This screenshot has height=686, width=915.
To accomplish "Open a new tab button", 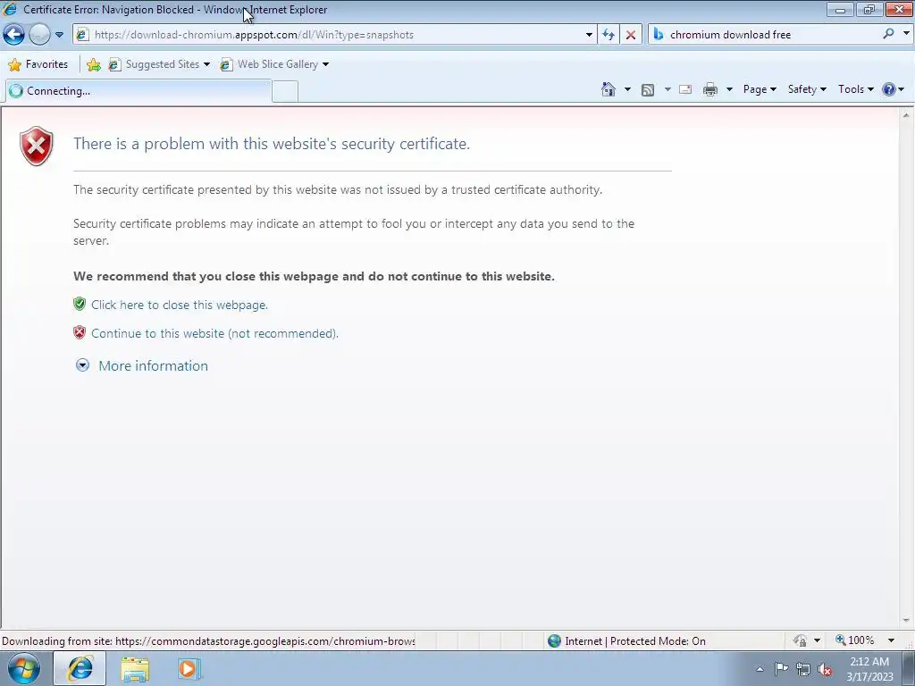I will pos(285,92).
